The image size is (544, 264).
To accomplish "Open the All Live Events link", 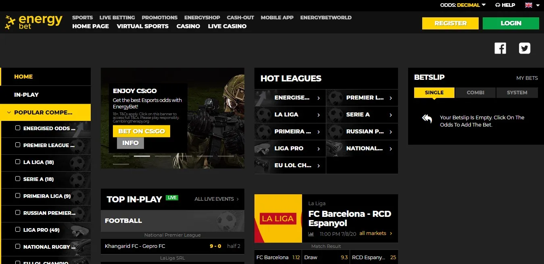I will 217,199.
